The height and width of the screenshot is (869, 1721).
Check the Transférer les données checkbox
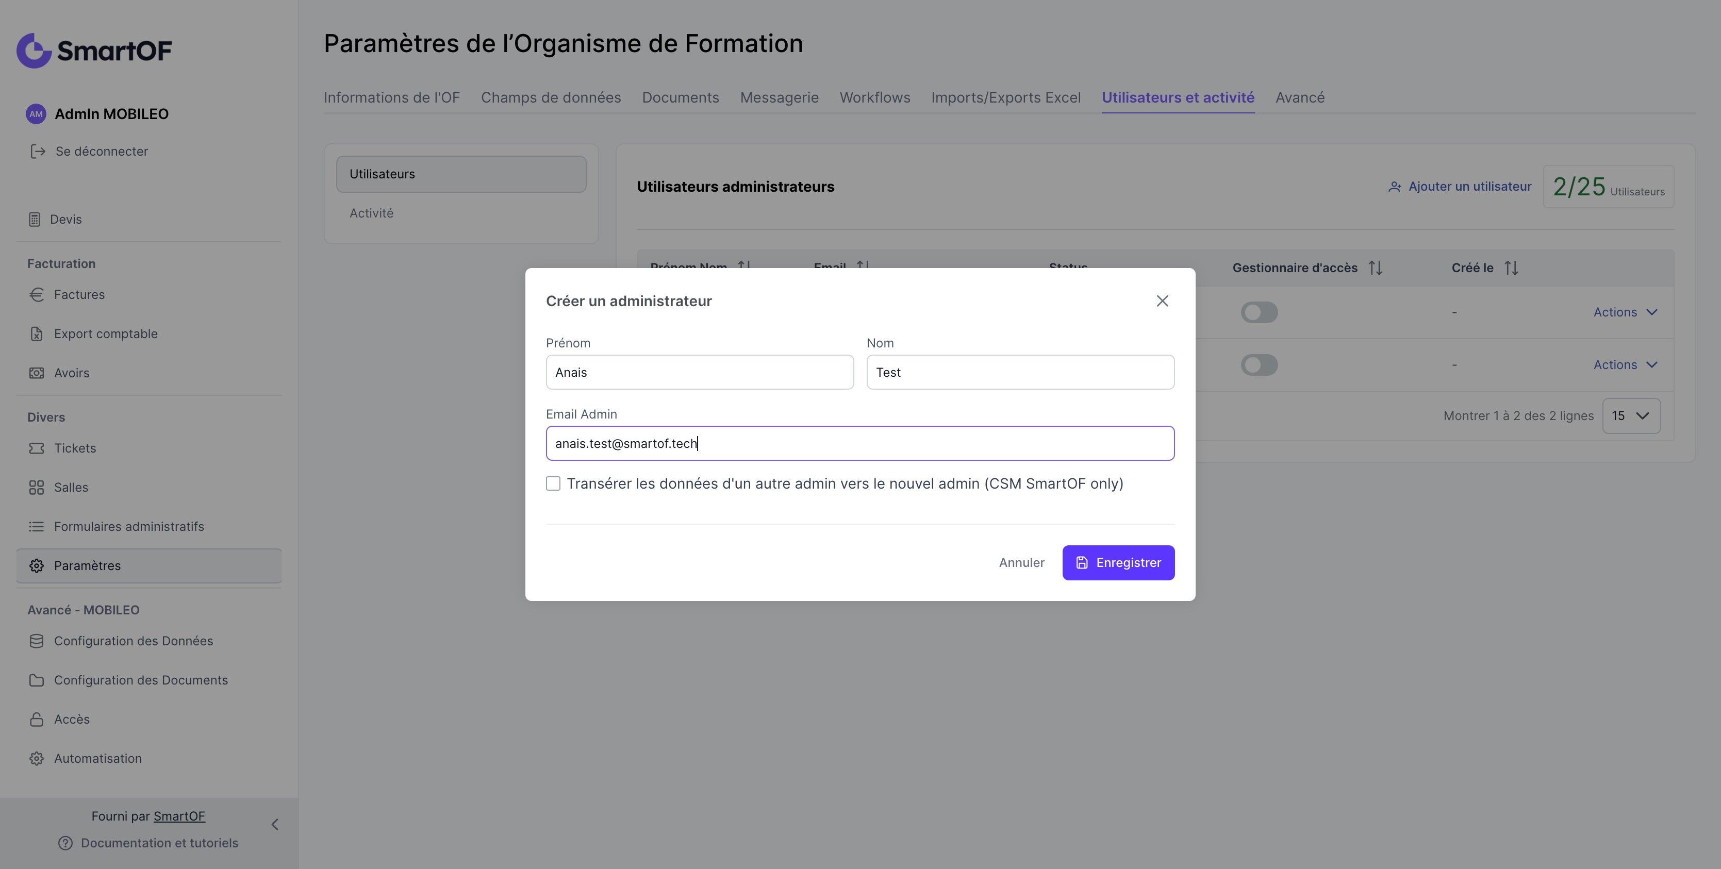click(x=553, y=483)
